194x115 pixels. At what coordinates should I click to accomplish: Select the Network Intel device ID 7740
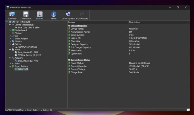pos(27,61)
